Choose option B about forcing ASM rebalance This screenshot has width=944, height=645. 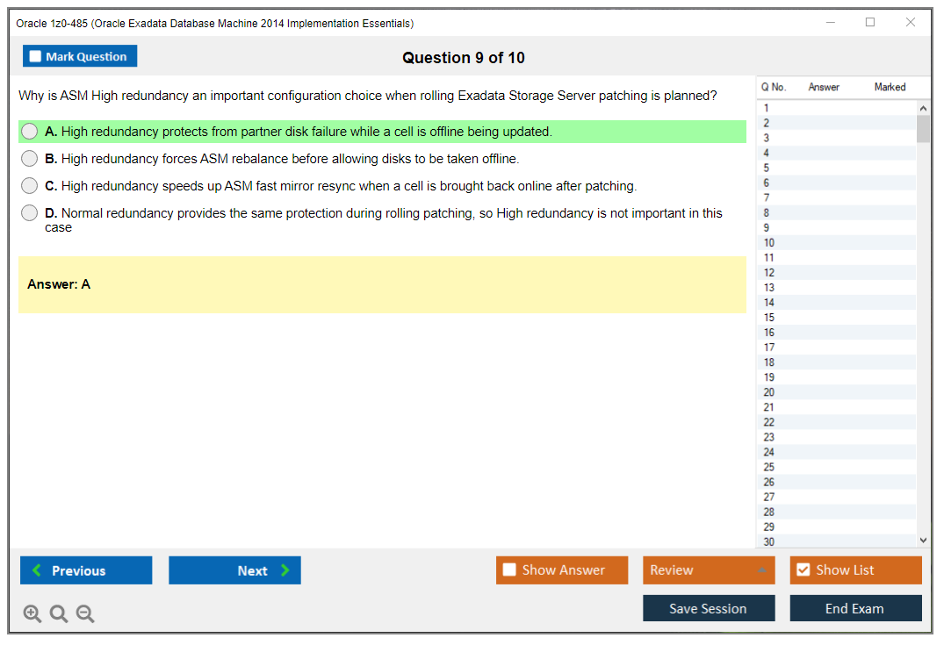click(x=30, y=159)
